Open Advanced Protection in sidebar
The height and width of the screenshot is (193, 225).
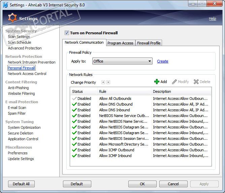[25, 48]
